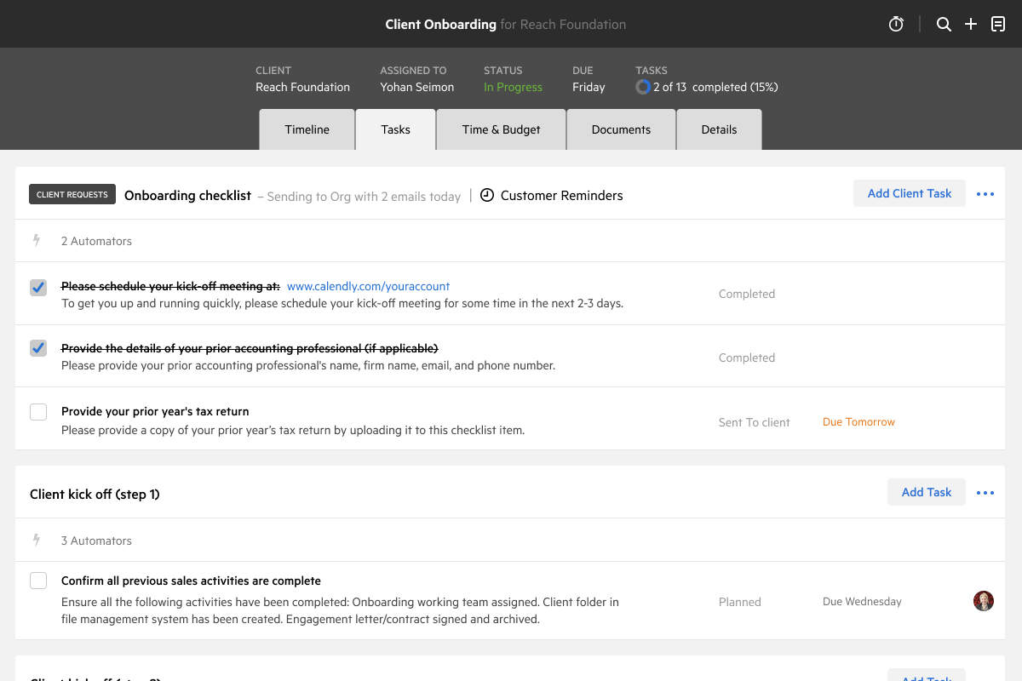Check Confirm all previous sales activities task
1022x681 pixels.
(38, 581)
